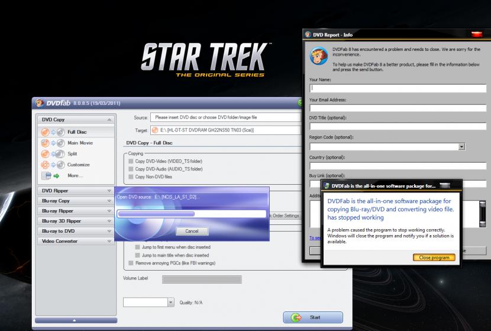
Task: Select the Customize menu entry
Action: (79, 165)
